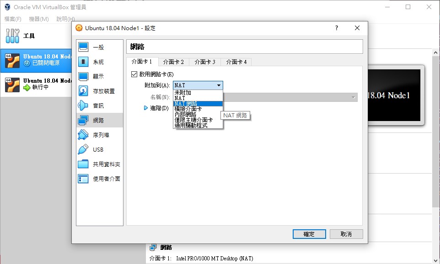This screenshot has width=440, height=264.
Task: Switch to the 介面卡 4 tab
Action: click(x=236, y=62)
